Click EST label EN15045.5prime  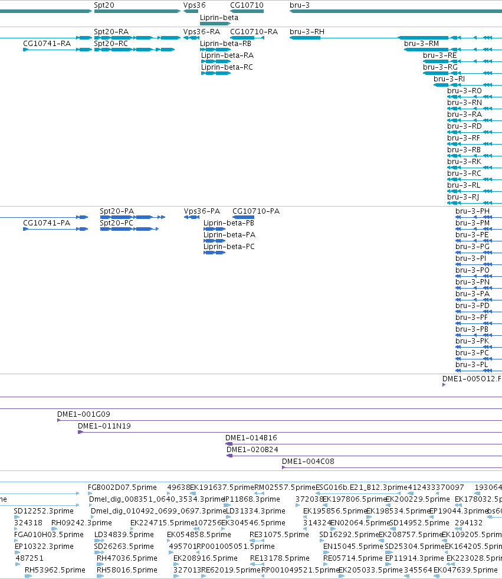pyautogui.click(x=353, y=547)
